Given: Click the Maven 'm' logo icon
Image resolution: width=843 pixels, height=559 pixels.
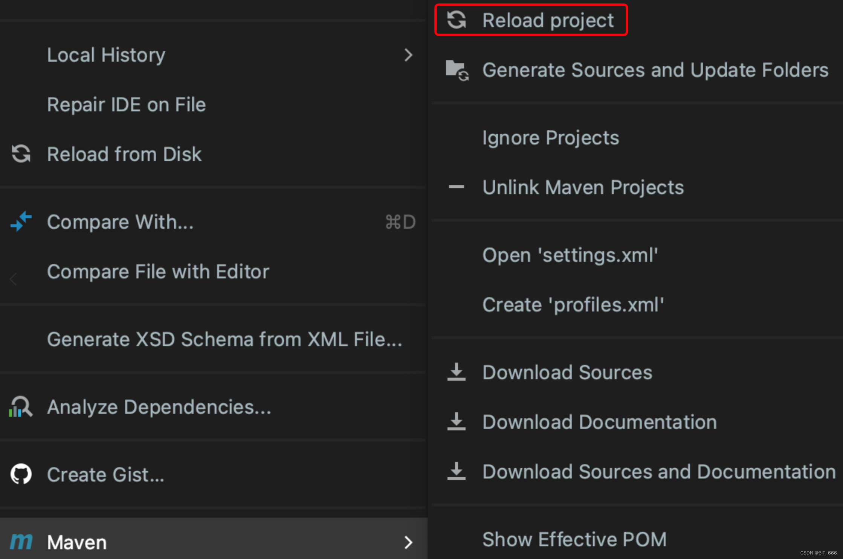Looking at the screenshot, I should click(21, 542).
